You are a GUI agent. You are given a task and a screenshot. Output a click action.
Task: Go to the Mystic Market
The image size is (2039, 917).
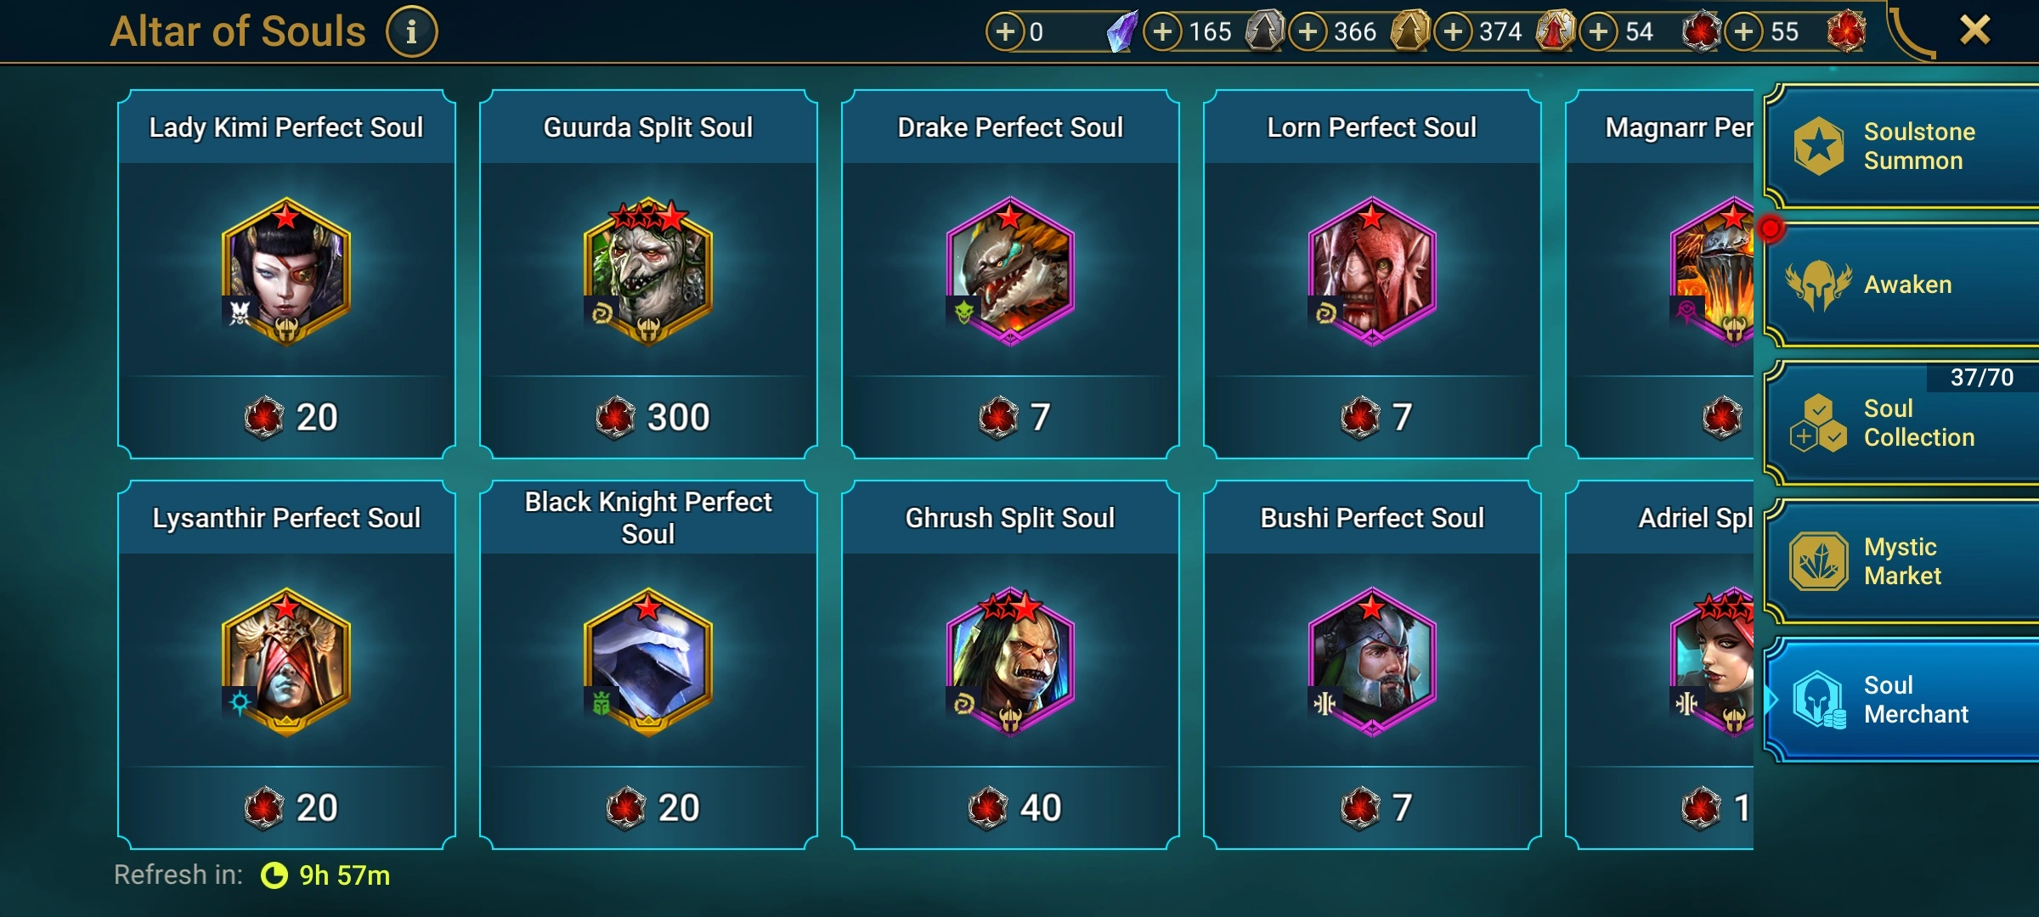click(x=1901, y=561)
